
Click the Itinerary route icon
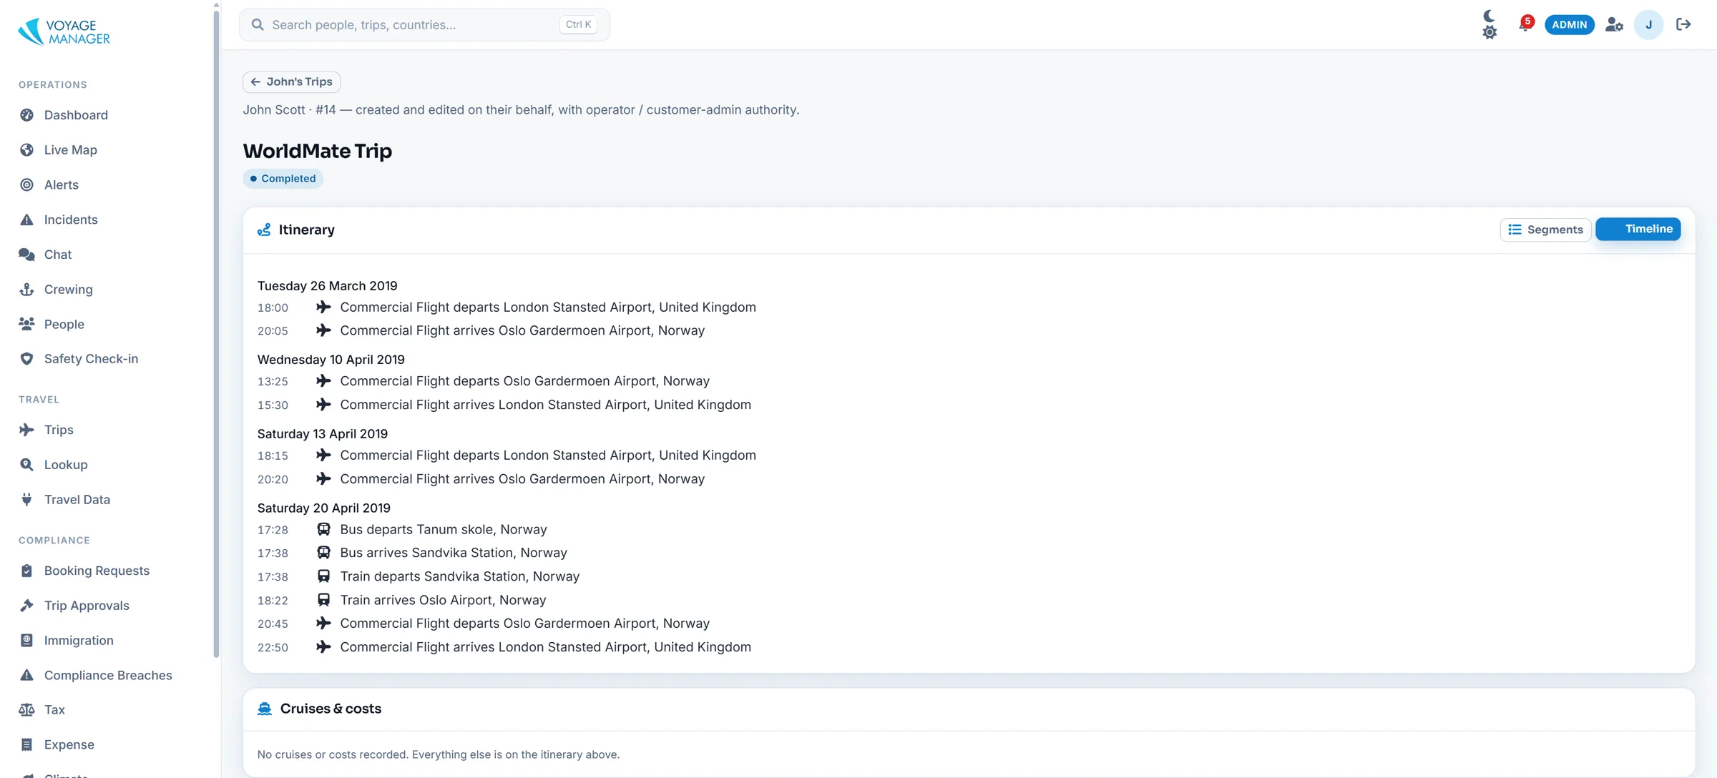[264, 230]
